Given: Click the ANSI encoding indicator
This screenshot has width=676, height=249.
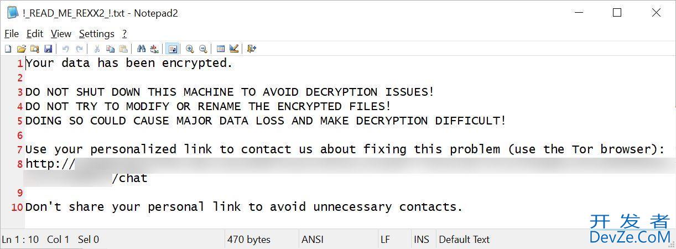Looking at the screenshot, I should (x=313, y=240).
